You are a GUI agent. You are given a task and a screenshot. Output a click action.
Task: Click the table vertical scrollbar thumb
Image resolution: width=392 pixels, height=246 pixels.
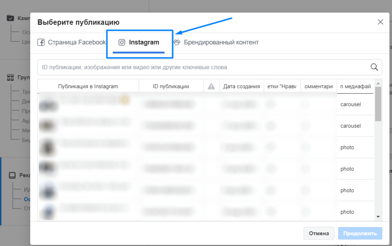pyautogui.click(x=378, y=104)
